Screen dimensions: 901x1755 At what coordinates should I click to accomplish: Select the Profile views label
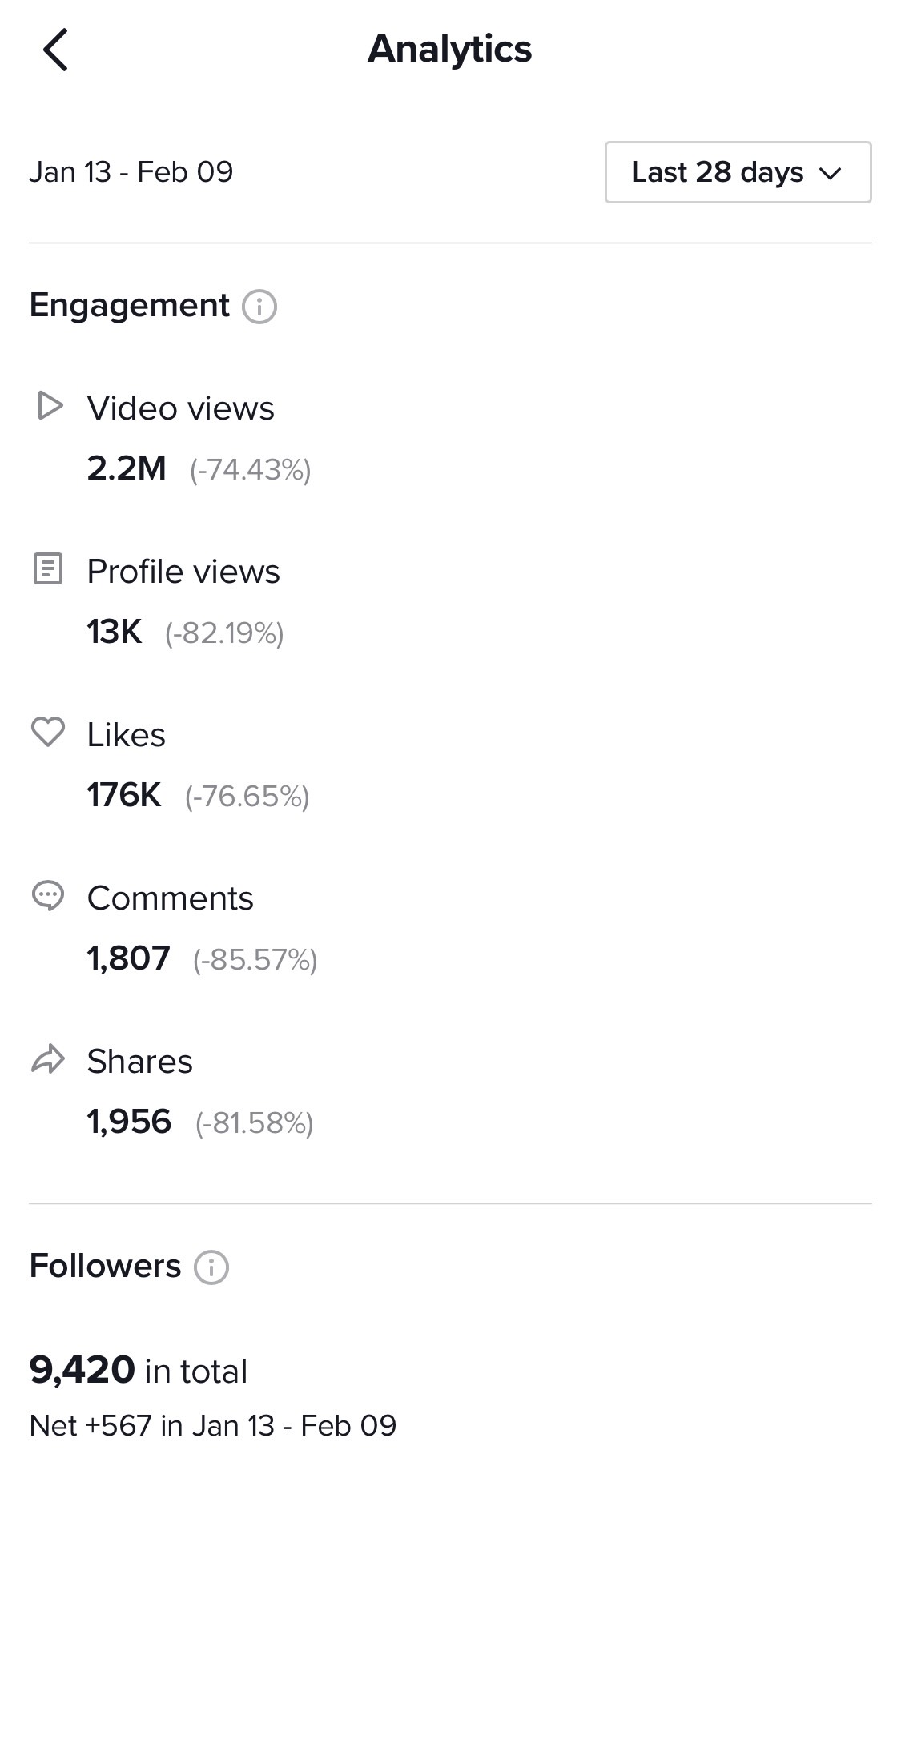(183, 572)
